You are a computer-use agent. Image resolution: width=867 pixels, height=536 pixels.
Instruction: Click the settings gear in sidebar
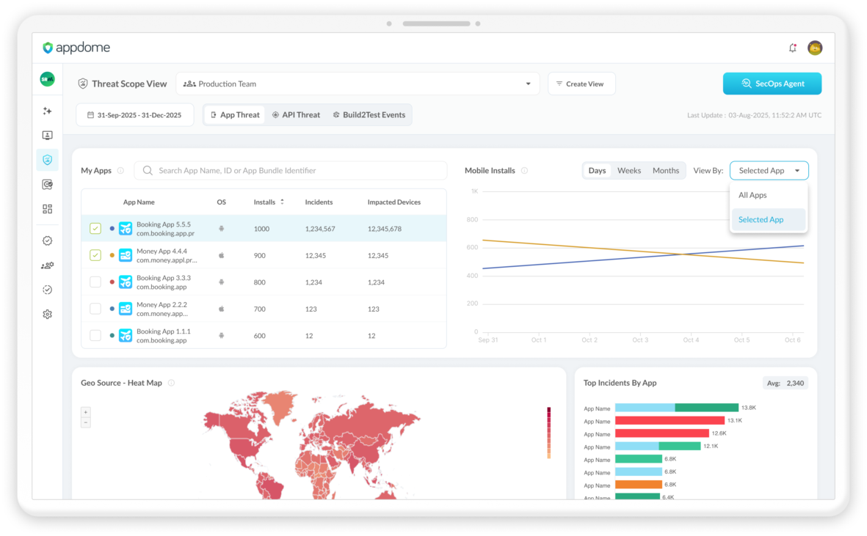click(x=47, y=314)
